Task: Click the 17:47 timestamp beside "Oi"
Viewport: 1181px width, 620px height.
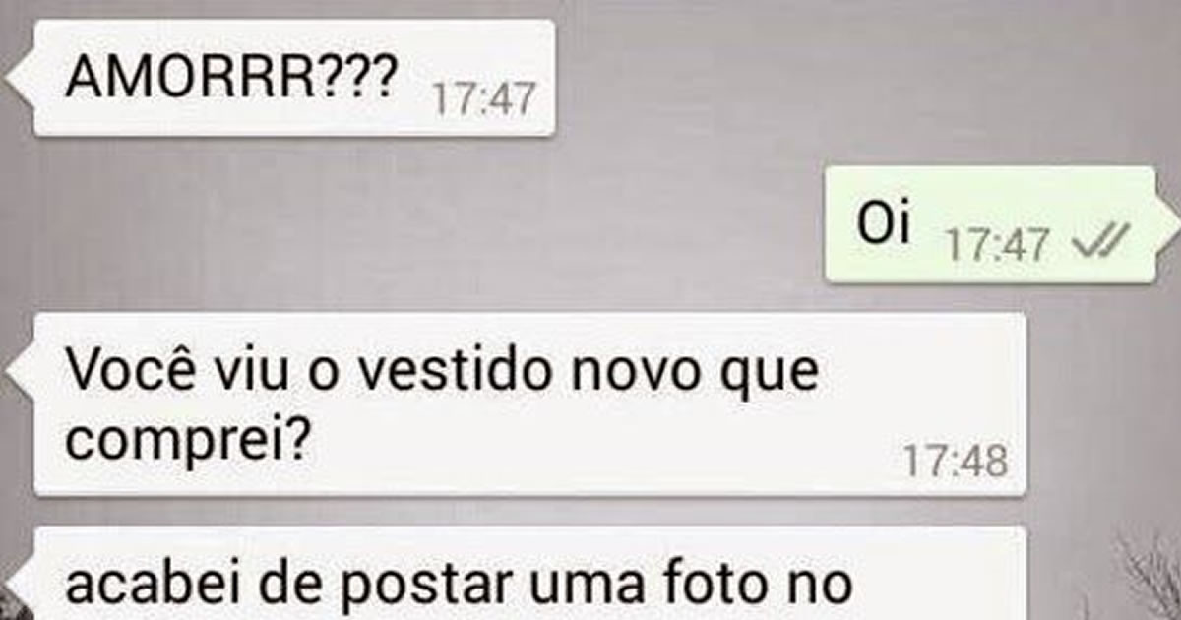Action: pos(996,245)
